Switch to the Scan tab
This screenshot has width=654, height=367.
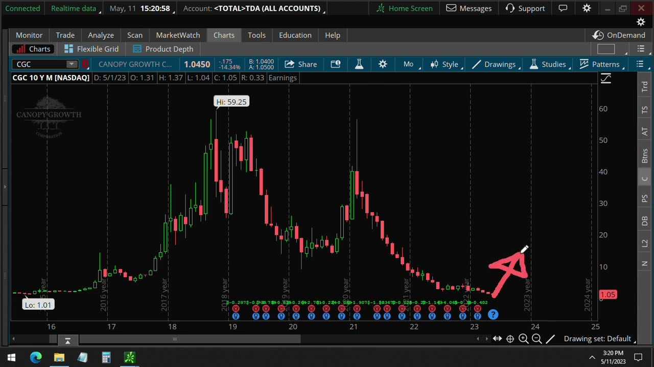[135, 35]
